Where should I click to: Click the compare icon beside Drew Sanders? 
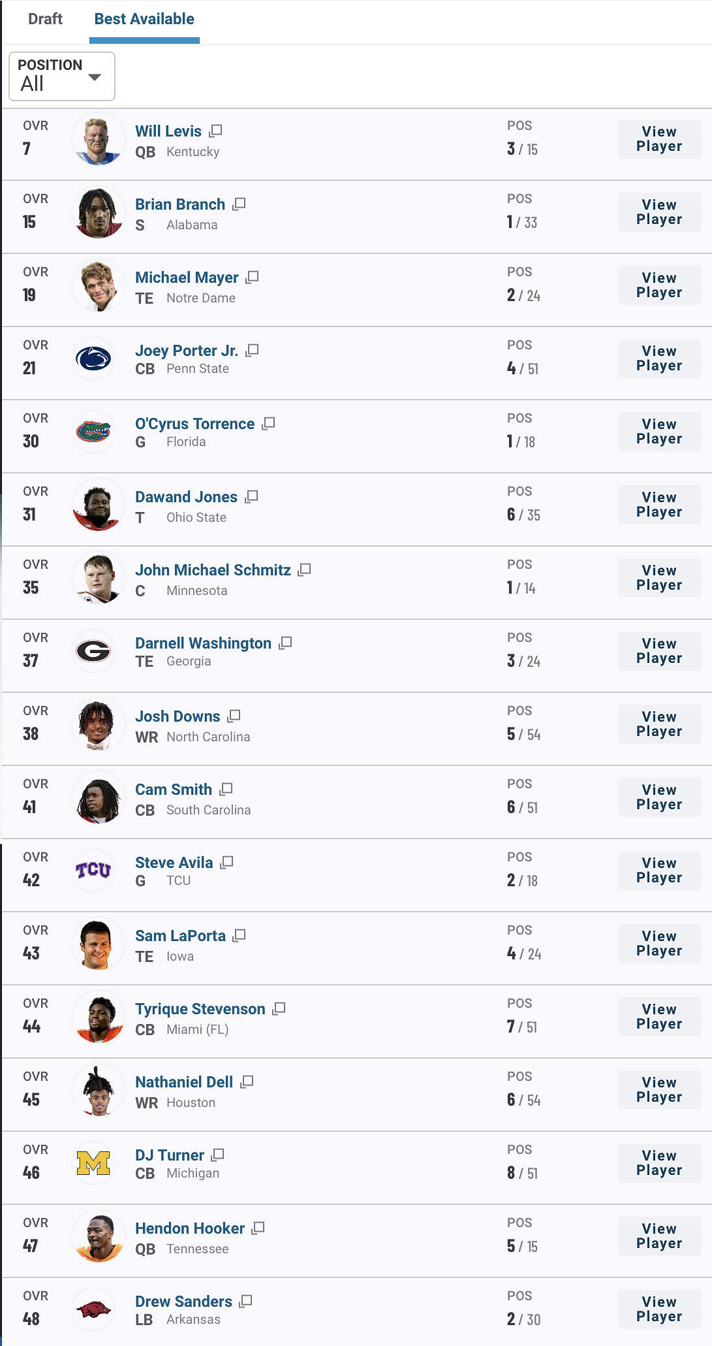click(245, 1301)
